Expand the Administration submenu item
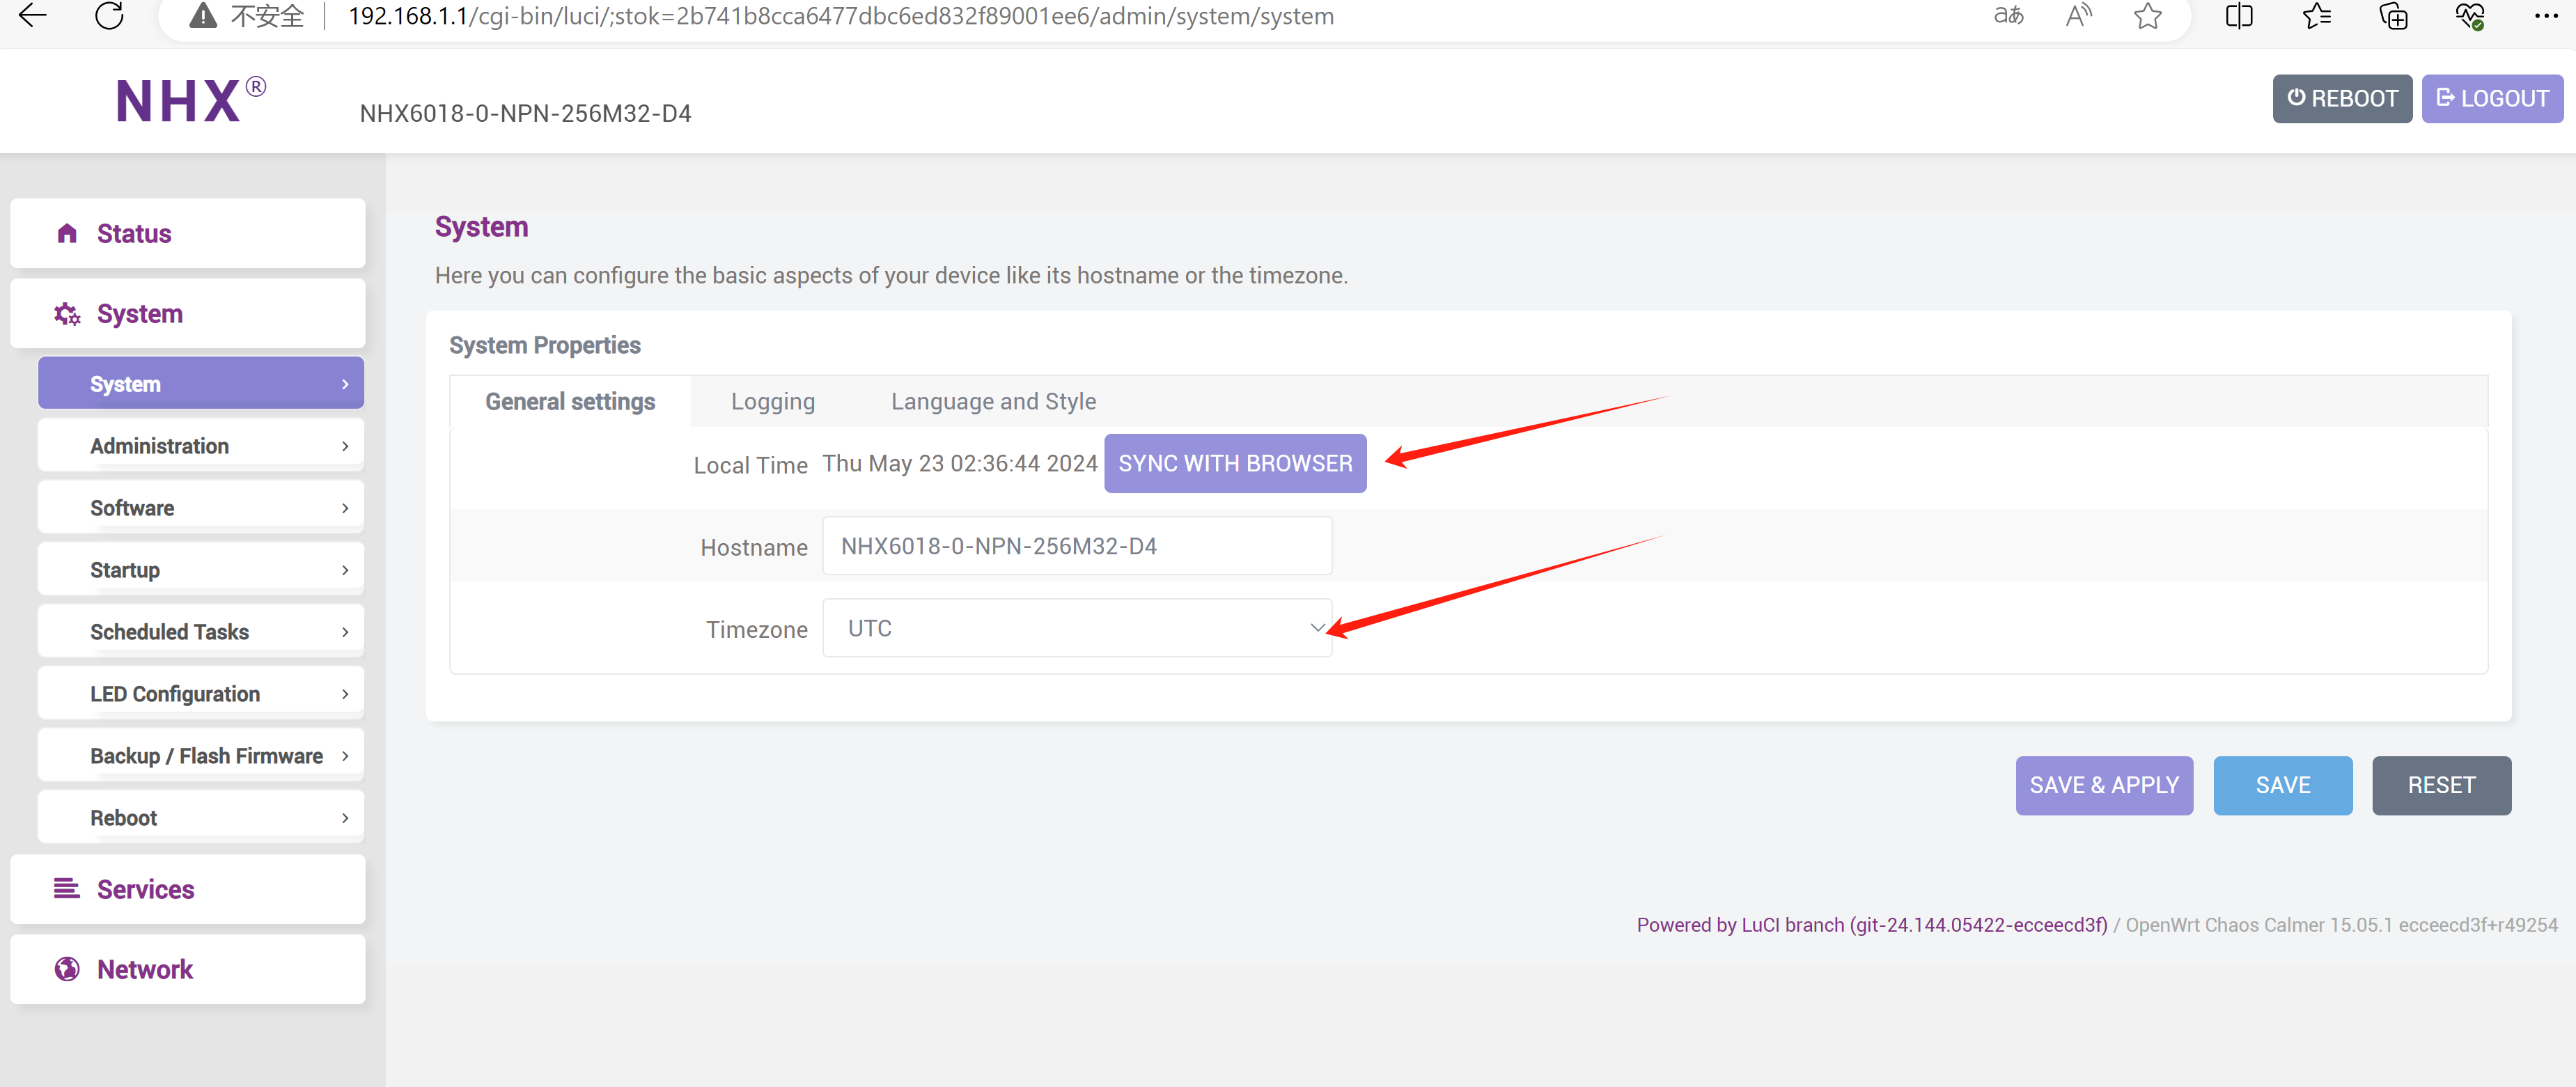This screenshot has width=2576, height=1087. [x=201, y=446]
